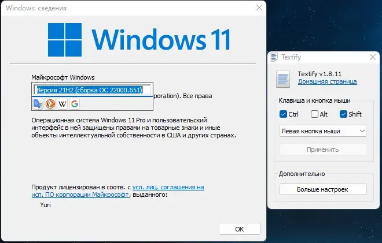Uncheck the Shift checkbox

pyautogui.click(x=343, y=114)
